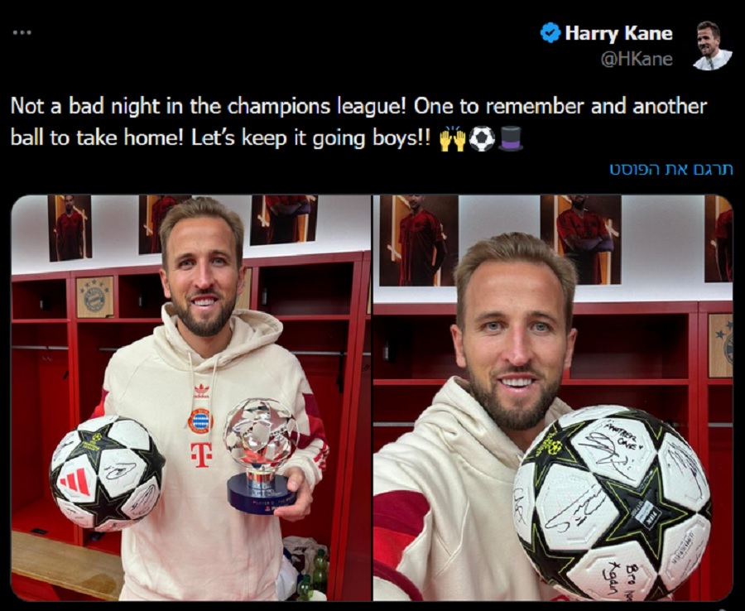
Task: Click the raising hands emoji
Action: coord(453,139)
